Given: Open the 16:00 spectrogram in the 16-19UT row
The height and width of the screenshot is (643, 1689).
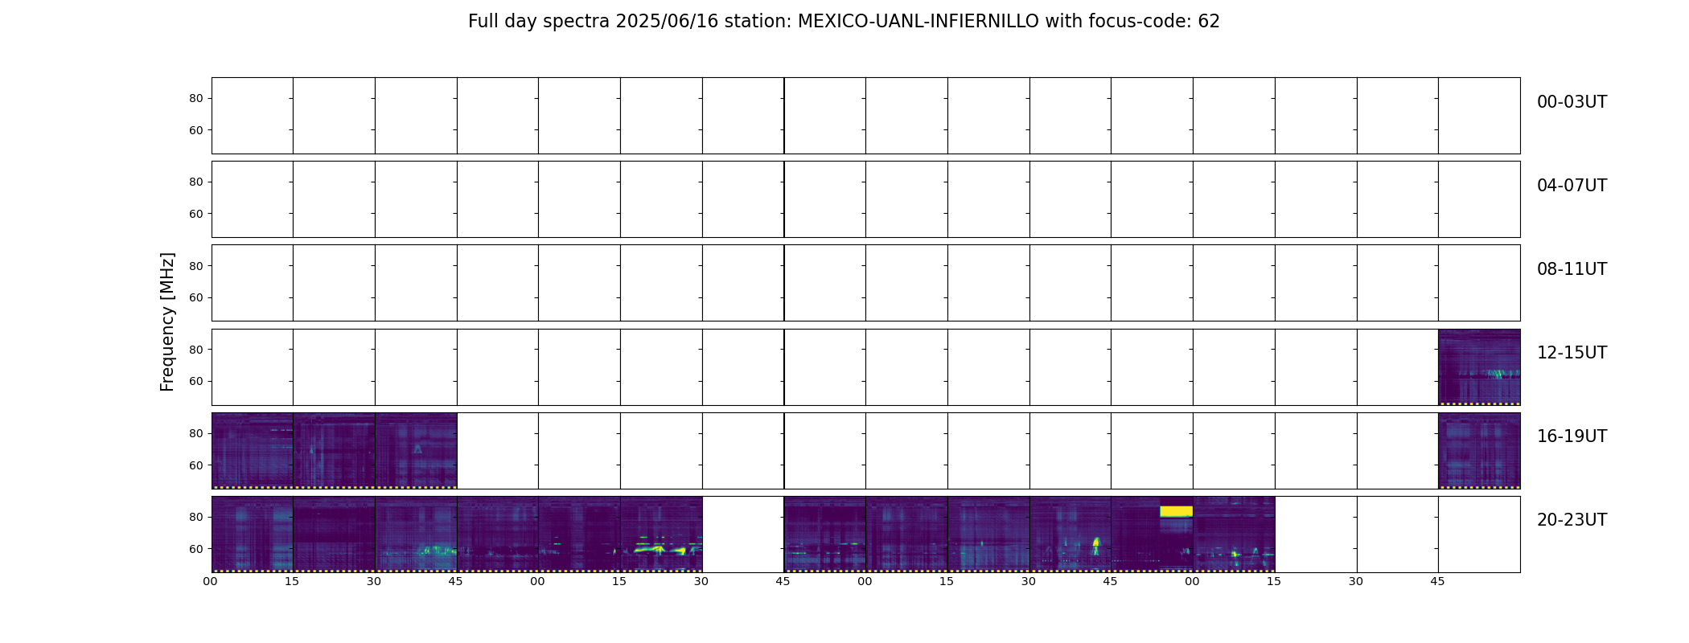Looking at the screenshot, I should pos(253,451).
